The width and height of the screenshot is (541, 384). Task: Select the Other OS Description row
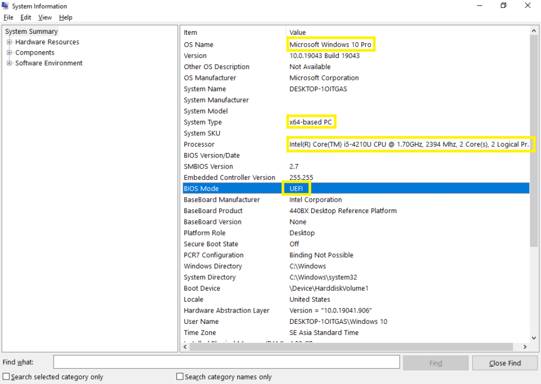point(356,67)
